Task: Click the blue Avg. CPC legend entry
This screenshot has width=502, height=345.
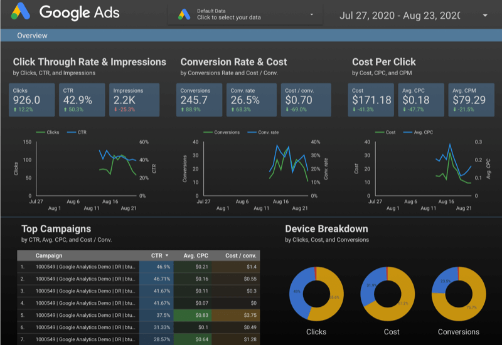Action: (x=418, y=132)
